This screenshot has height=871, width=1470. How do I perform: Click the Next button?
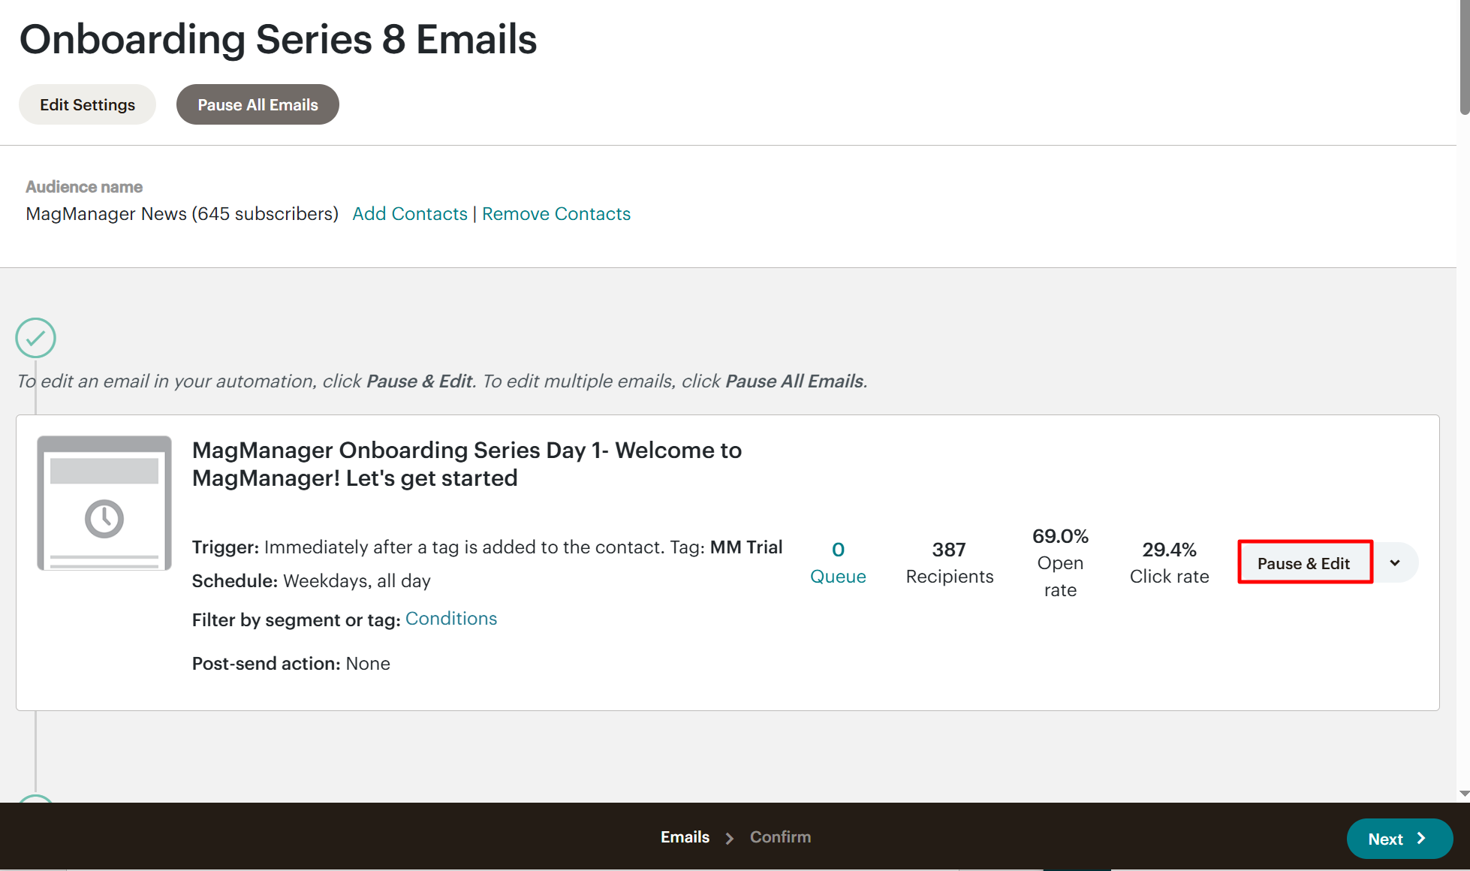tap(1399, 839)
